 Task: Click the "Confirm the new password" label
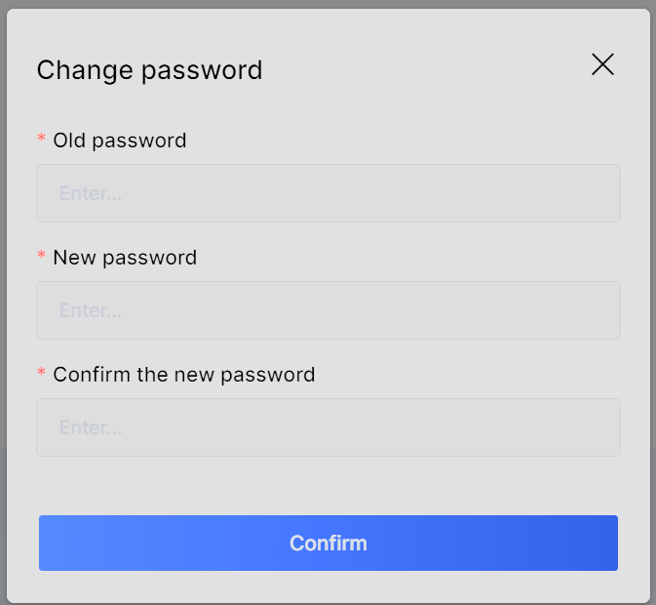point(183,375)
